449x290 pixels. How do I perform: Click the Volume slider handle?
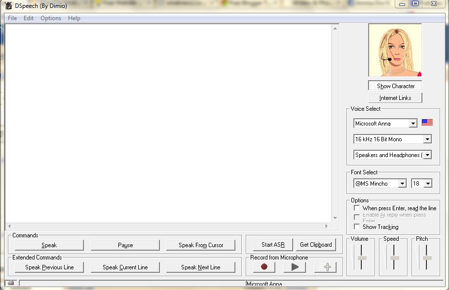[362, 258]
